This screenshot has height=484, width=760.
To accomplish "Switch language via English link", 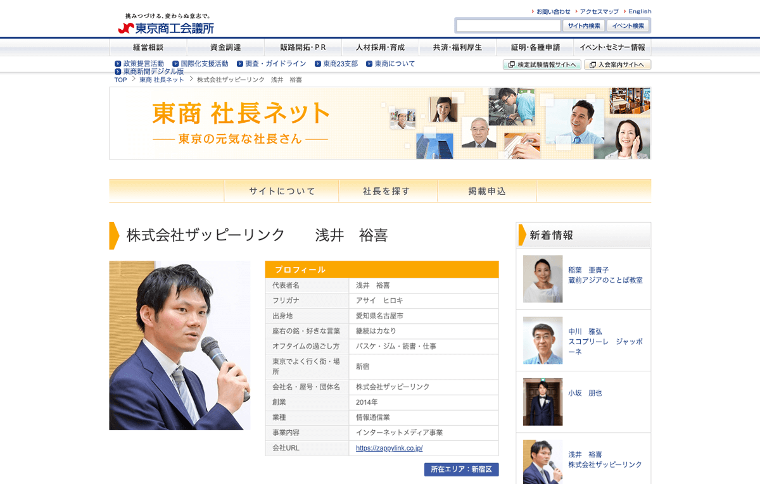I will (640, 11).
